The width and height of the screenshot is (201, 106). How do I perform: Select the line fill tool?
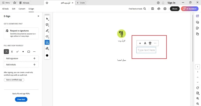coord(34,52)
